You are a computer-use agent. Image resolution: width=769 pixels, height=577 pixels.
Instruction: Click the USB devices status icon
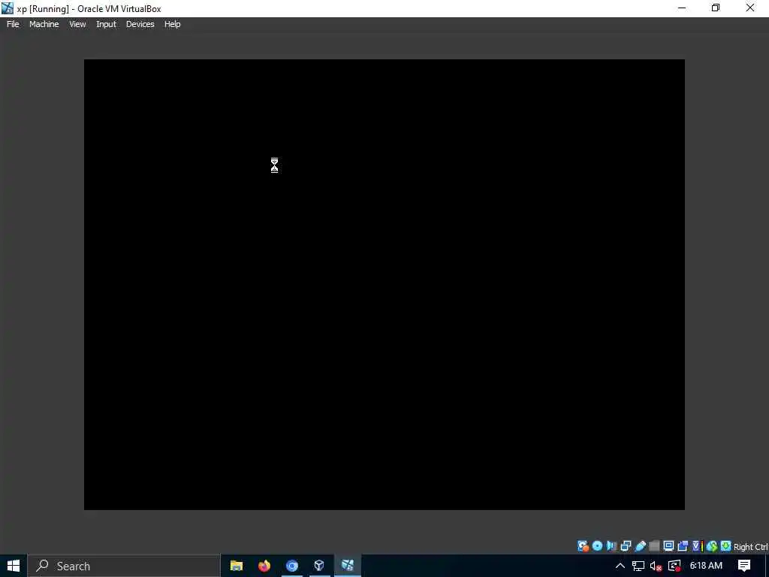pyautogui.click(x=640, y=546)
